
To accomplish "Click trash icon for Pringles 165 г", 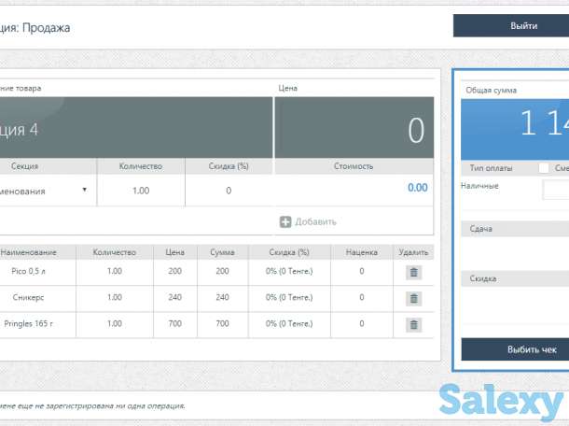I will click(413, 324).
